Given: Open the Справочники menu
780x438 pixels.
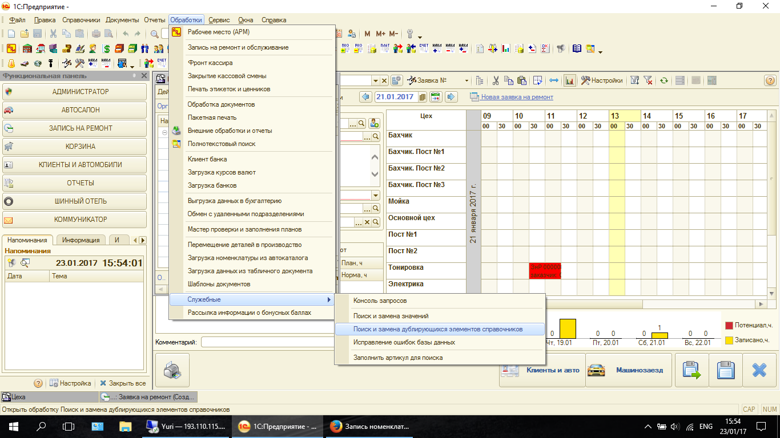Looking at the screenshot, I should pyautogui.click(x=81, y=20).
